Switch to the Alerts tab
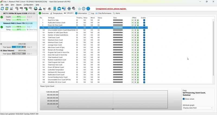This screenshot has height=115, width=217. coord(117,13)
